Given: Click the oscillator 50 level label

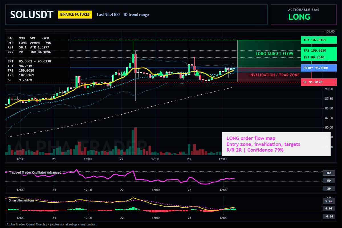Looking at the screenshot, I should 329,181.
